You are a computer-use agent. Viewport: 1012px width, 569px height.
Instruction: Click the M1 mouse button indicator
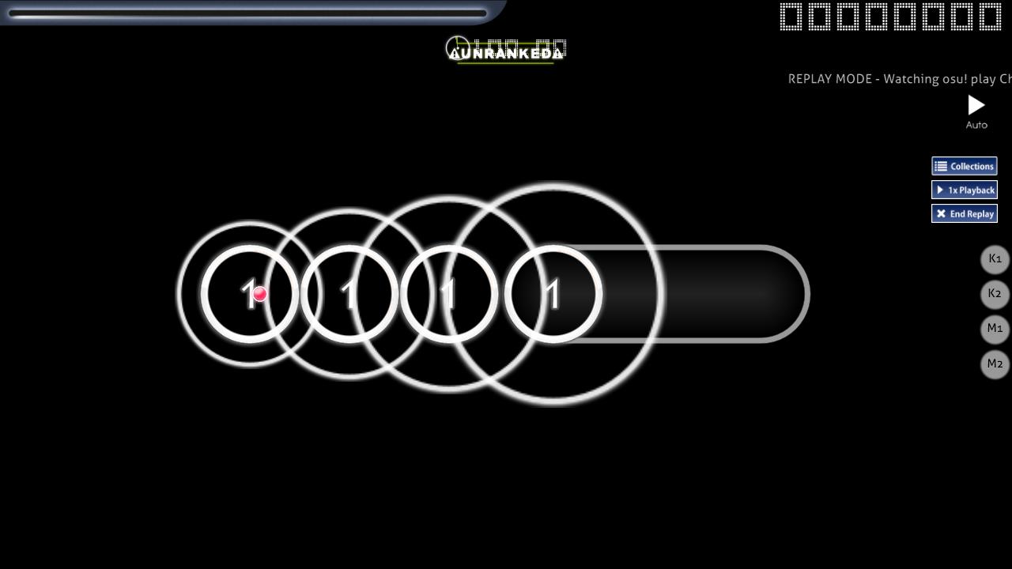click(x=995, y=329)
